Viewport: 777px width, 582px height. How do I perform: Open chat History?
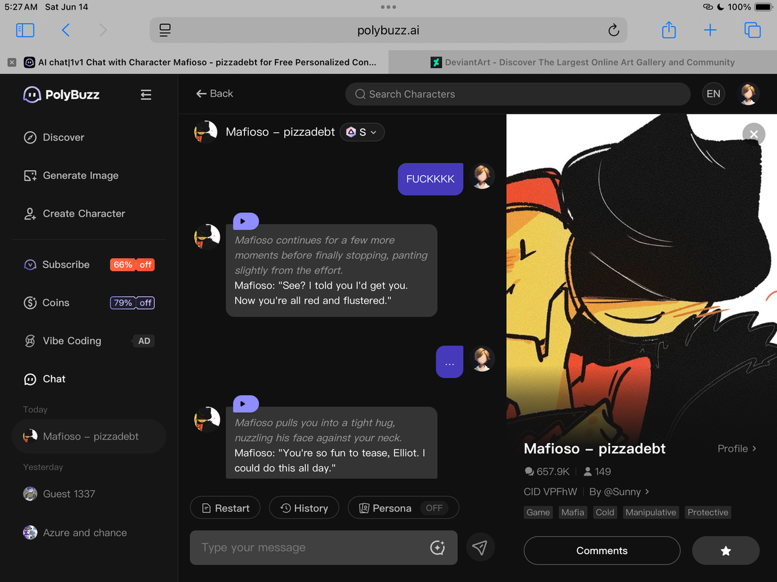pyautogui.click(x=304, y=508)
